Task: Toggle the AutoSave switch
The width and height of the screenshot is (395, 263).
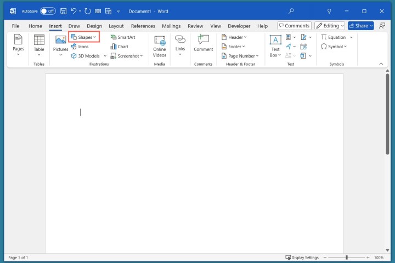Action: [x=48, y=11]
